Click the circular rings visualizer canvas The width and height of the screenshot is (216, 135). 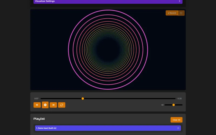coord(108,50)
